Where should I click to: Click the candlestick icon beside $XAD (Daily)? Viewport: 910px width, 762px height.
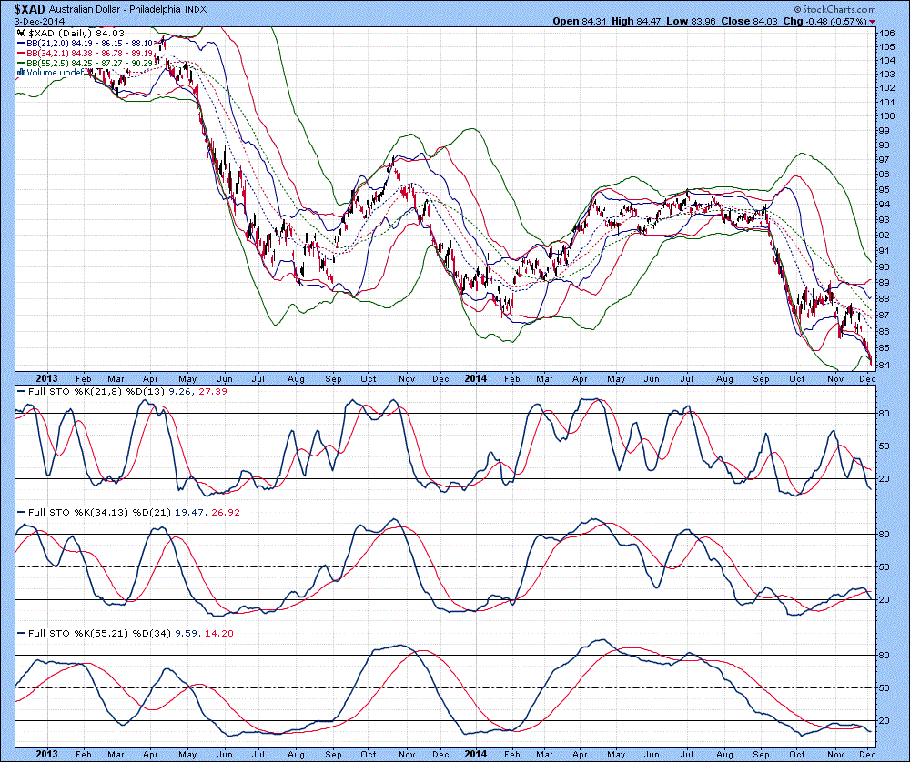click(19, 35)
